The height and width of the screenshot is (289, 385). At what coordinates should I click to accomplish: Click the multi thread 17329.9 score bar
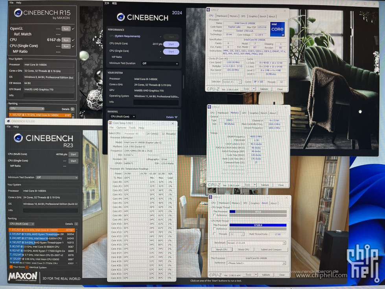click(258, 225)
